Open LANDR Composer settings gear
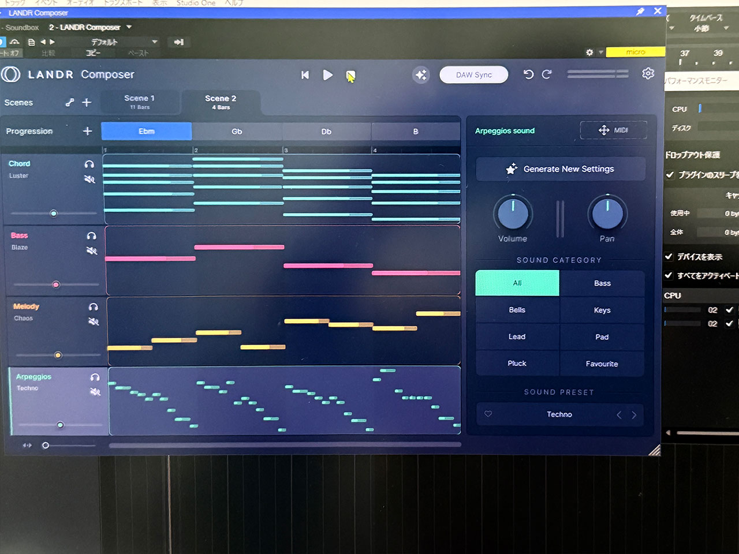This screenshot has height=554, width=739. coord(648,74)
